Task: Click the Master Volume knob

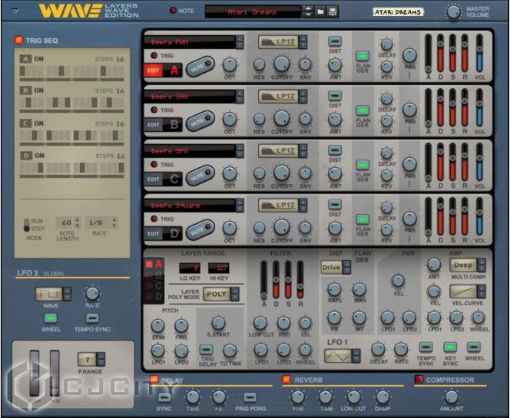Action: [x=453, y=12]
